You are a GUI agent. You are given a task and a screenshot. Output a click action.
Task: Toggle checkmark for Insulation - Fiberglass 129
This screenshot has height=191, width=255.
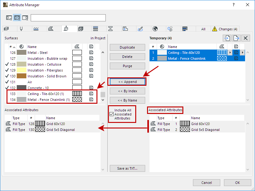[x=7, y=70]
